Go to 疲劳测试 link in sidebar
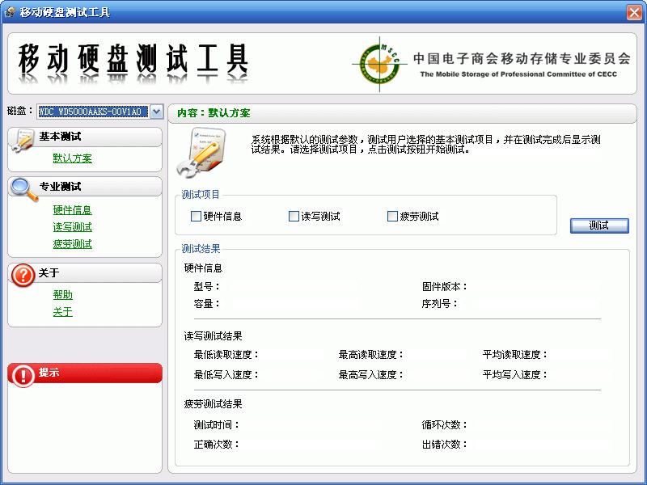Screen dimensions: 647x485 click(x=73, y=244)
